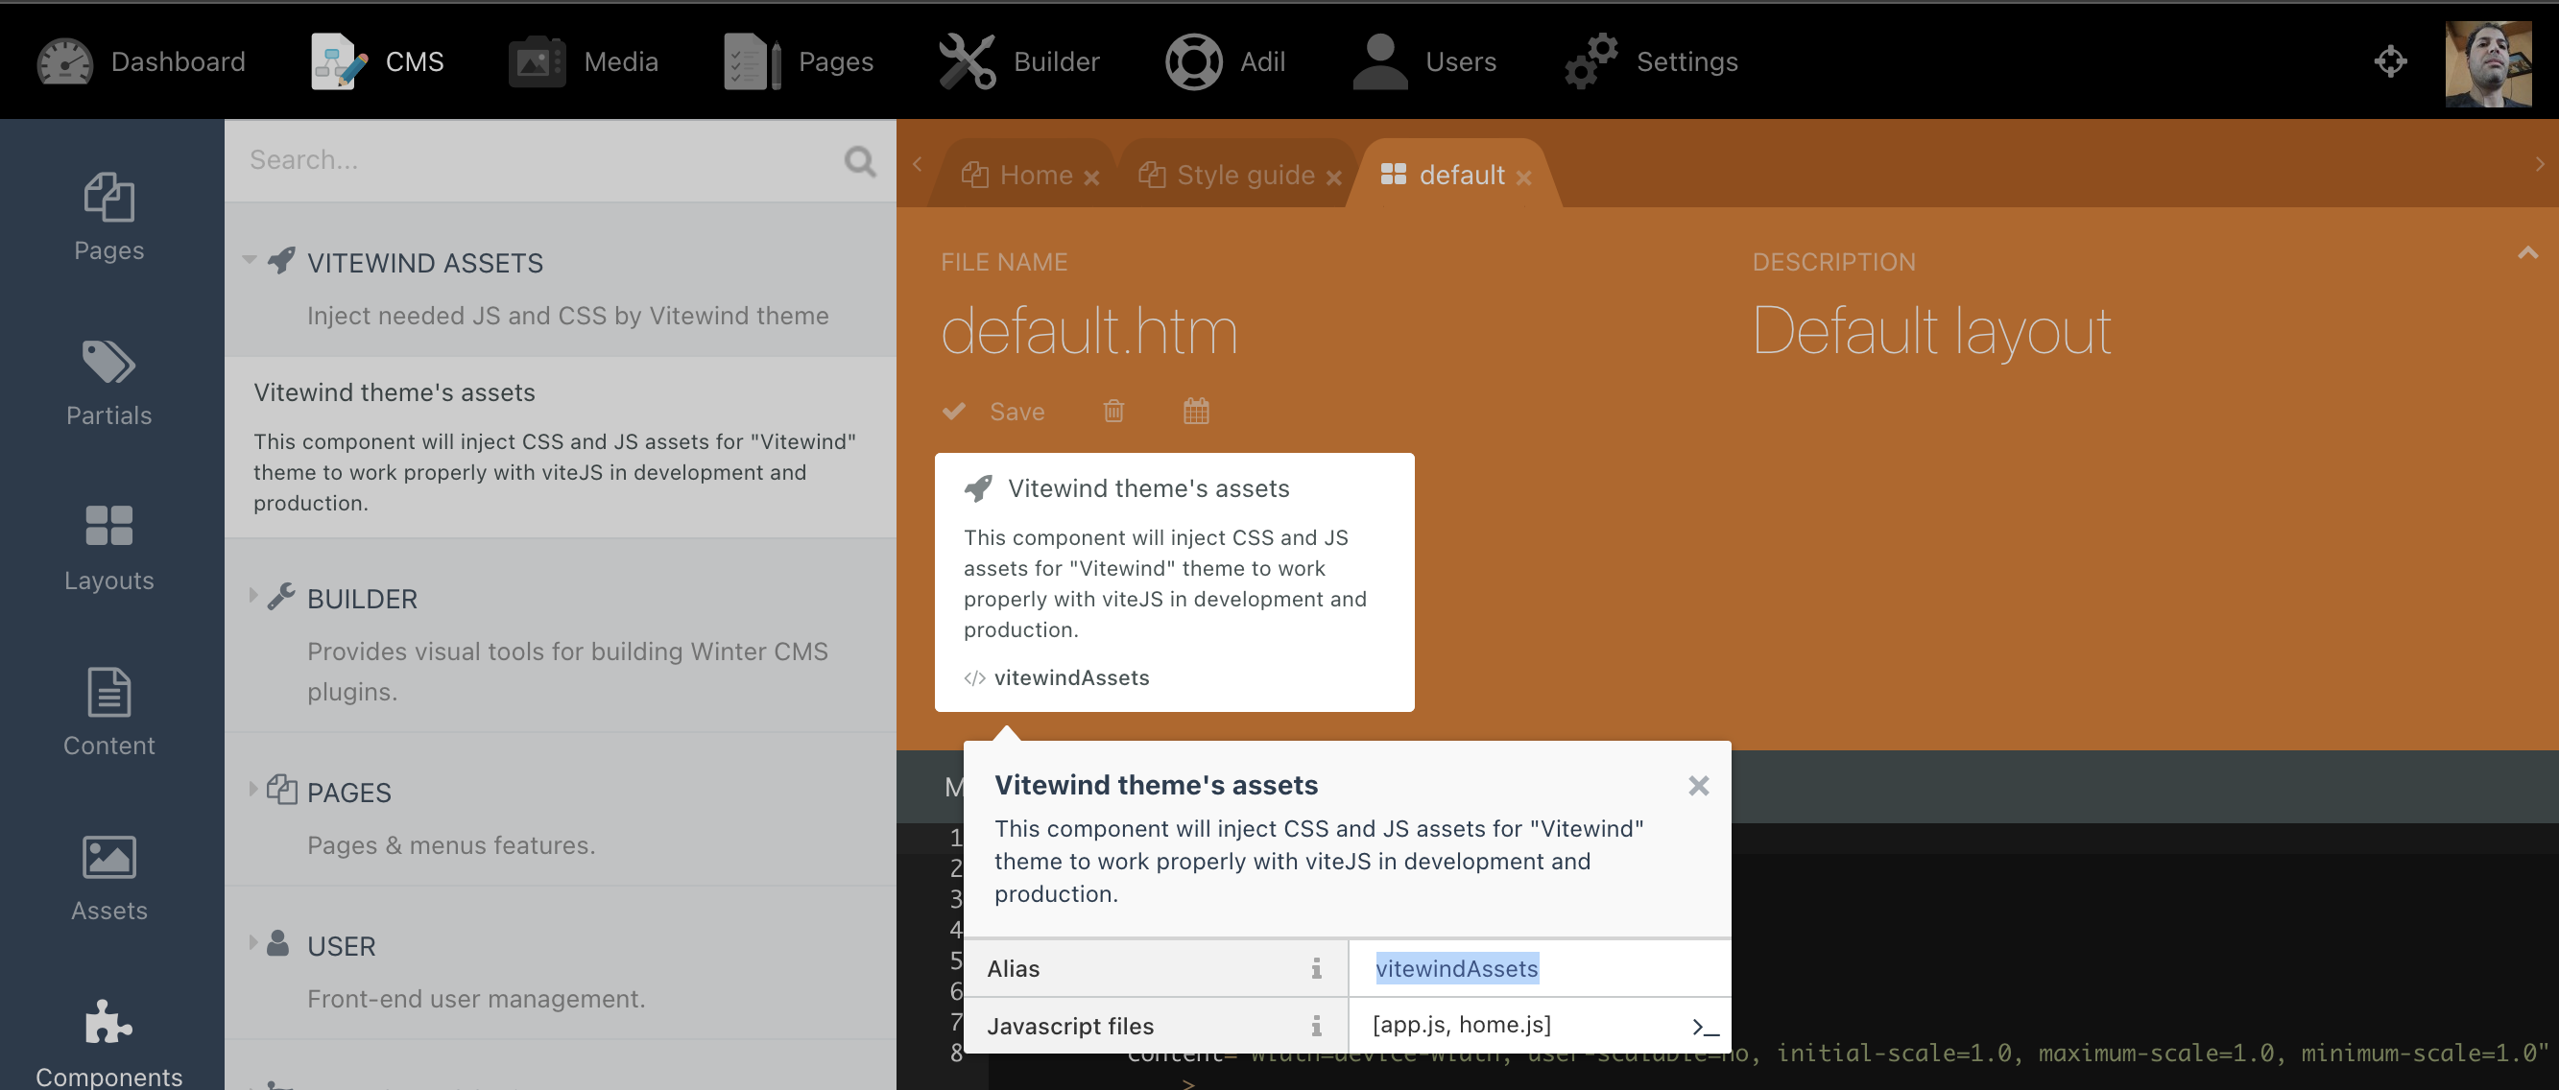2559x1090 pixels.
Task: Close the Home tab
Action: click(x=1090, y=178)
